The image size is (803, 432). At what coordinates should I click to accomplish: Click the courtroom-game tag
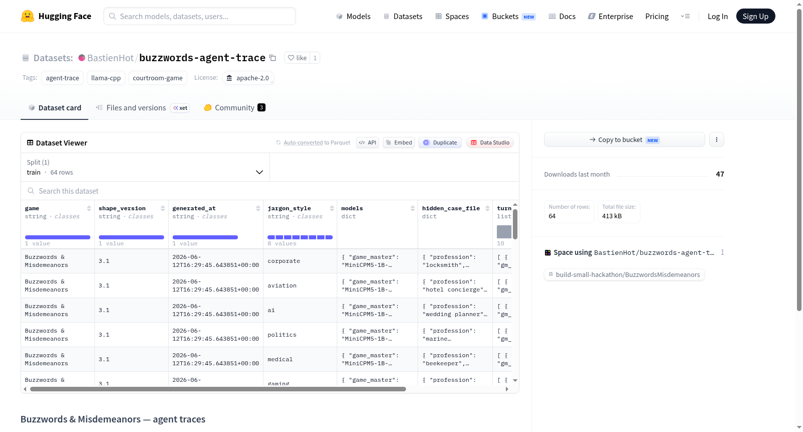pos(158,78)
